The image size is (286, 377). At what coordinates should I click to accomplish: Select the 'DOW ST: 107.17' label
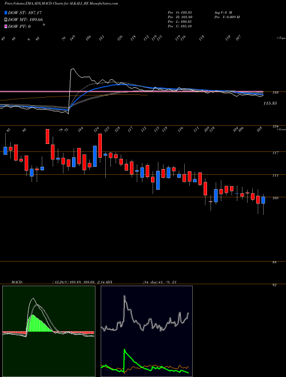[25, 13]
